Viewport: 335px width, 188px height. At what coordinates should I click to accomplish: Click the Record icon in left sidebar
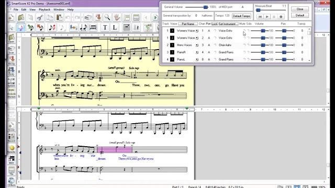coord(12,138)
